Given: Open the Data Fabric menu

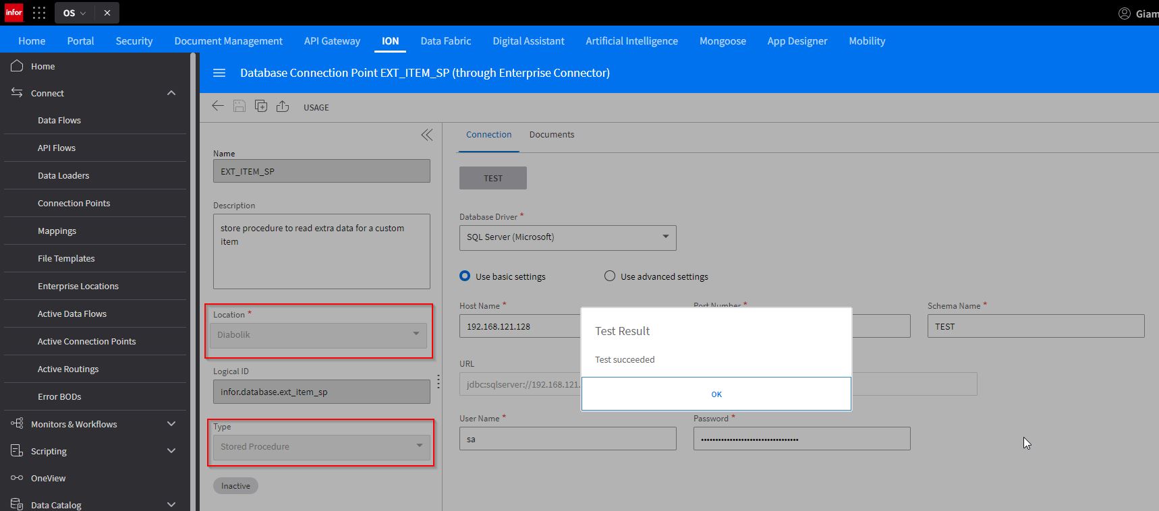Looking at the screenshot, I should 445,41.
